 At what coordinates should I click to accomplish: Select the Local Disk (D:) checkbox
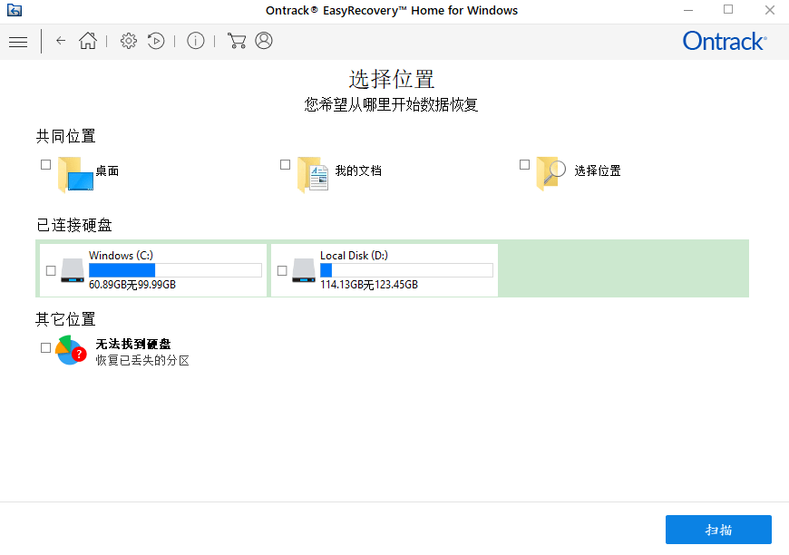click(283, 269)
